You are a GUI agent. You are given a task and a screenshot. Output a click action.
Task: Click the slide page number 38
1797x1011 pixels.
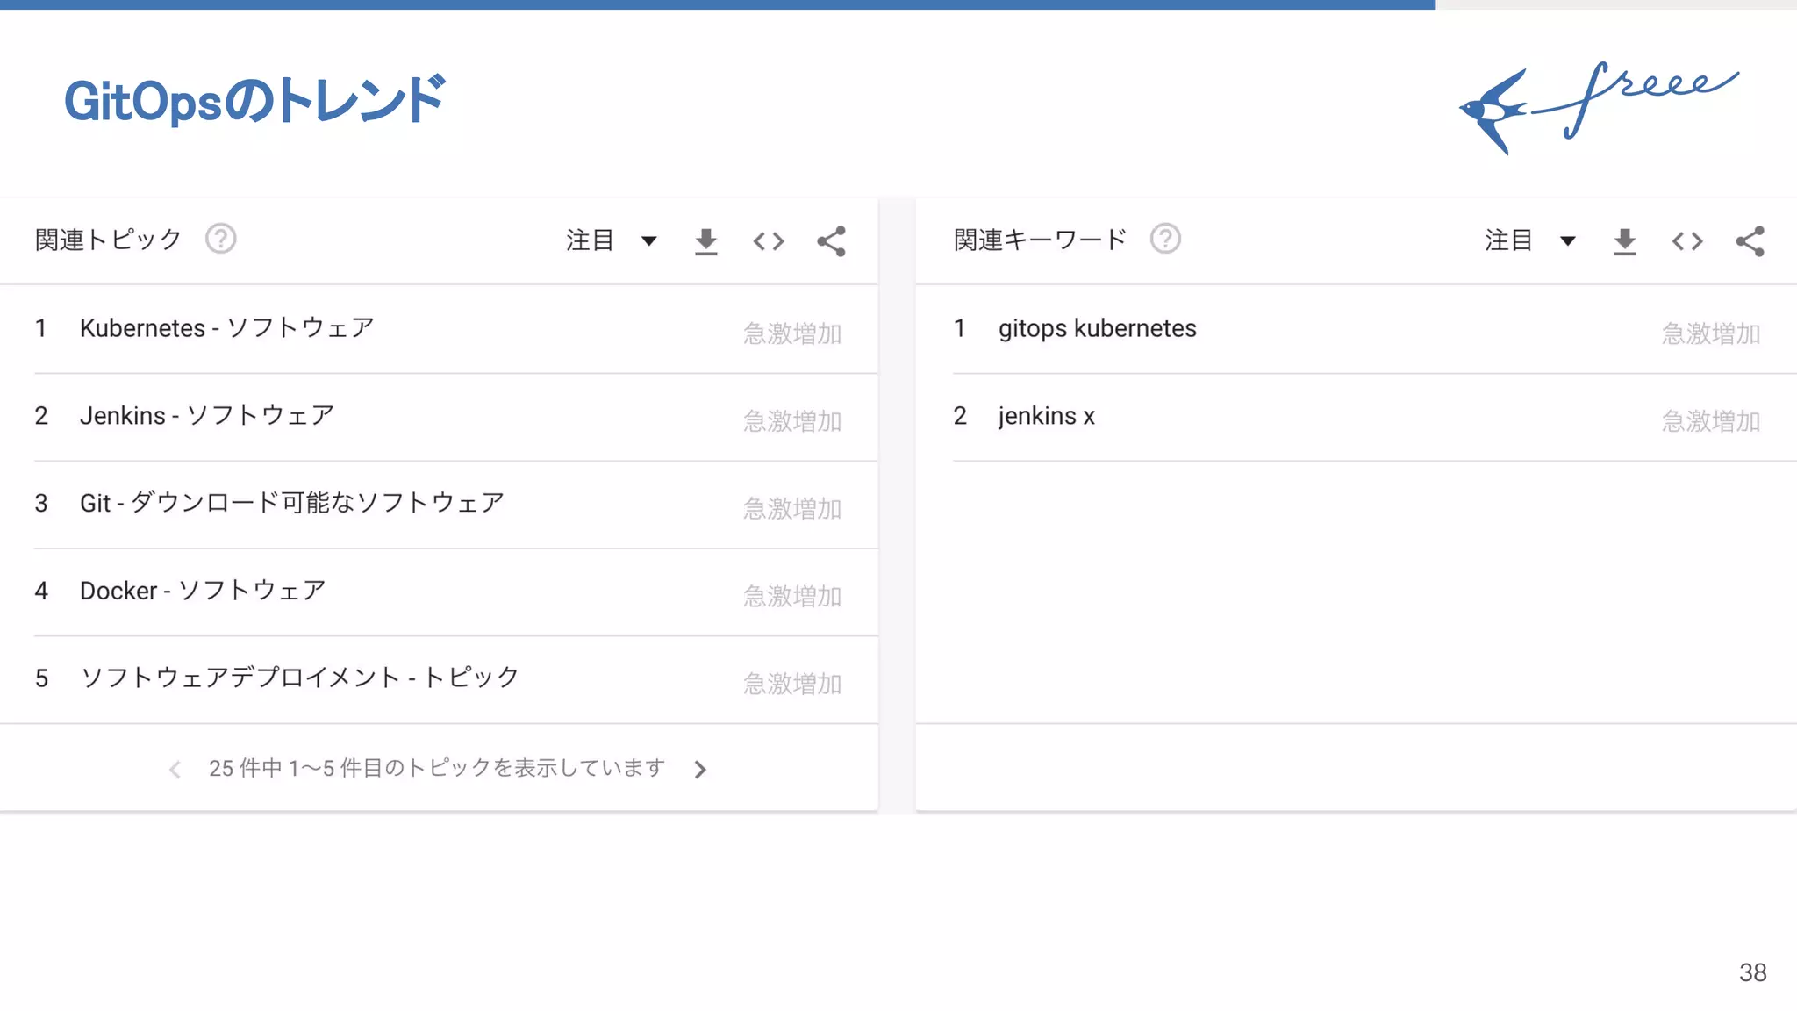[x=1752, y=972]
